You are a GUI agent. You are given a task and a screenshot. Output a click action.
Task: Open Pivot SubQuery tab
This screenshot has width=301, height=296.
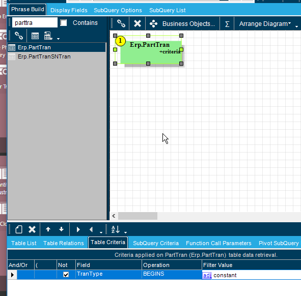click(x=279, y=243)
